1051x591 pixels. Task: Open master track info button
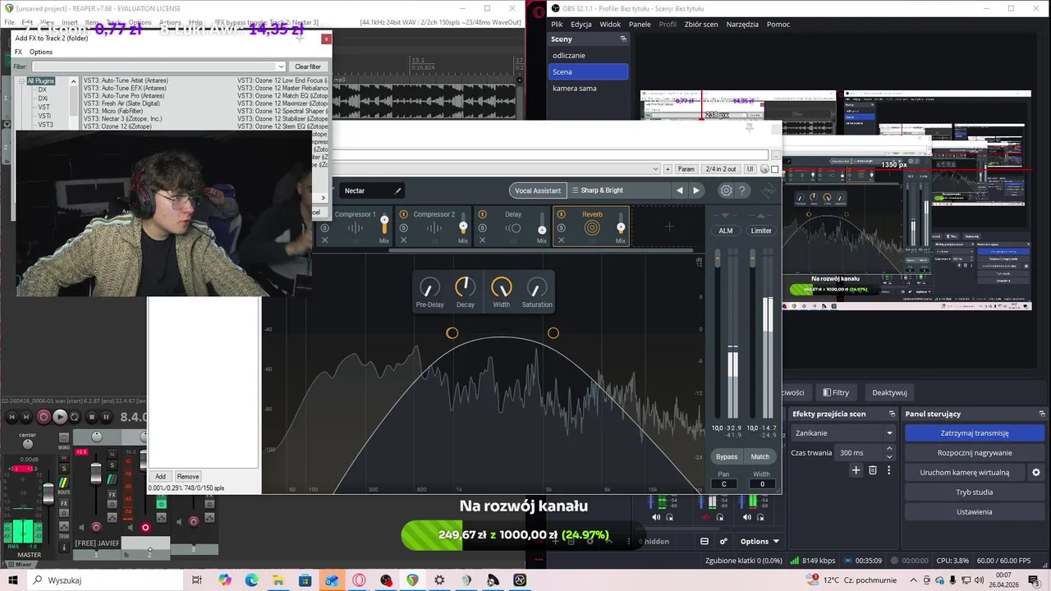pyautogui.click(x=64, y=547)
